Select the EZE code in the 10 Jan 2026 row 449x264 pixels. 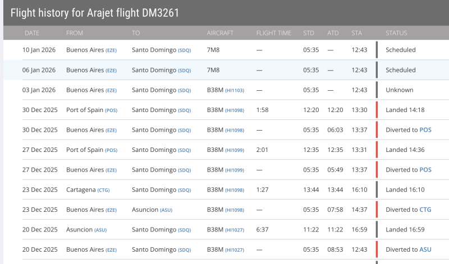(111, 50)
